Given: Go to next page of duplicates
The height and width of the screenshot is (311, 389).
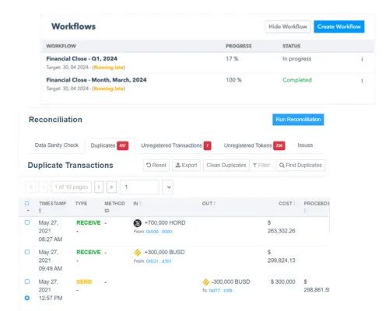Looking at the screenshot, I should [x=99, y=187].
